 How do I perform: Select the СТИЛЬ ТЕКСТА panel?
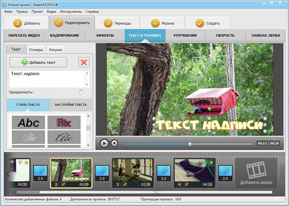click(28, 105)
